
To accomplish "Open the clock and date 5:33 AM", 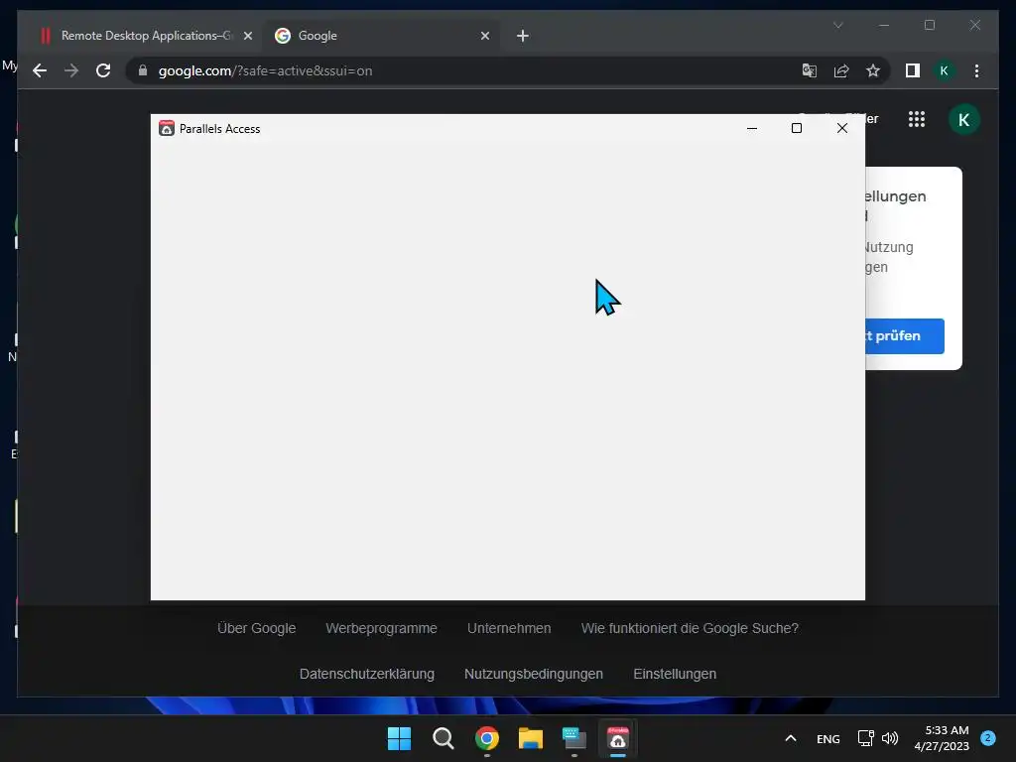I will tap(942, 738).
